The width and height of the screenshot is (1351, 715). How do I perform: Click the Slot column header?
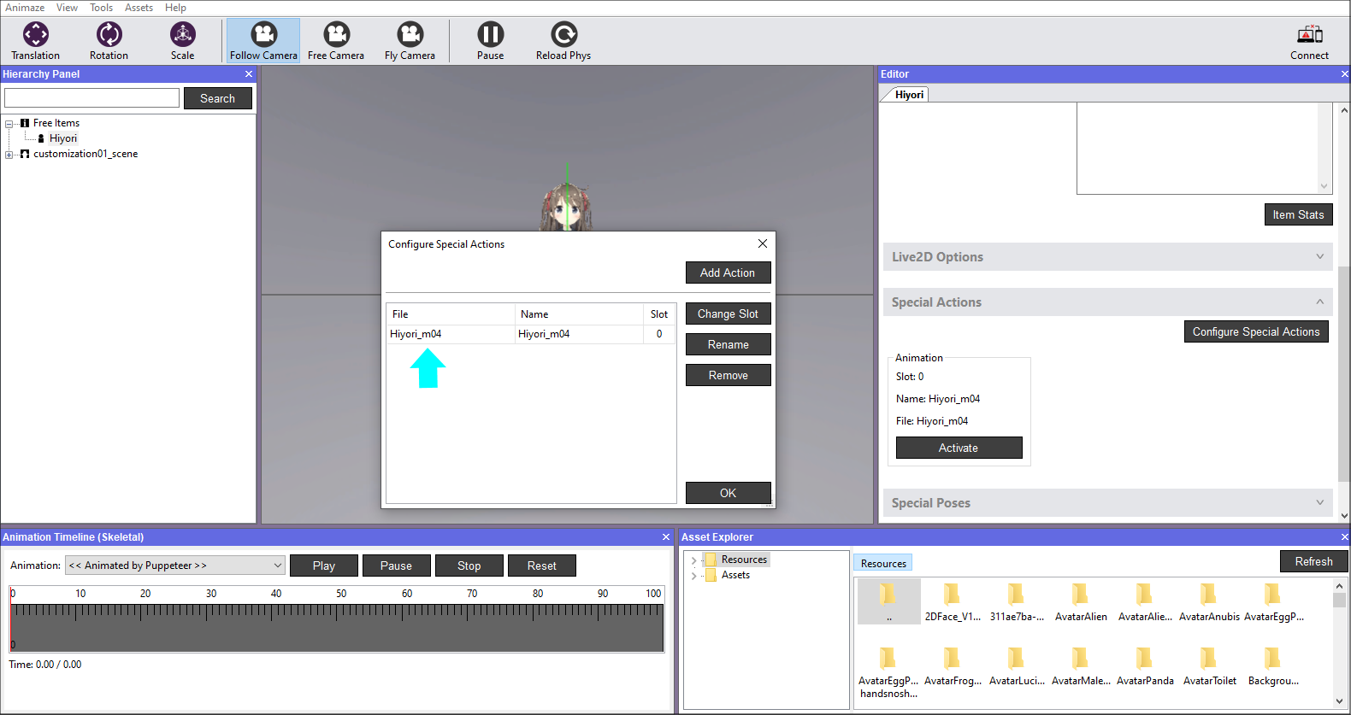659,314
